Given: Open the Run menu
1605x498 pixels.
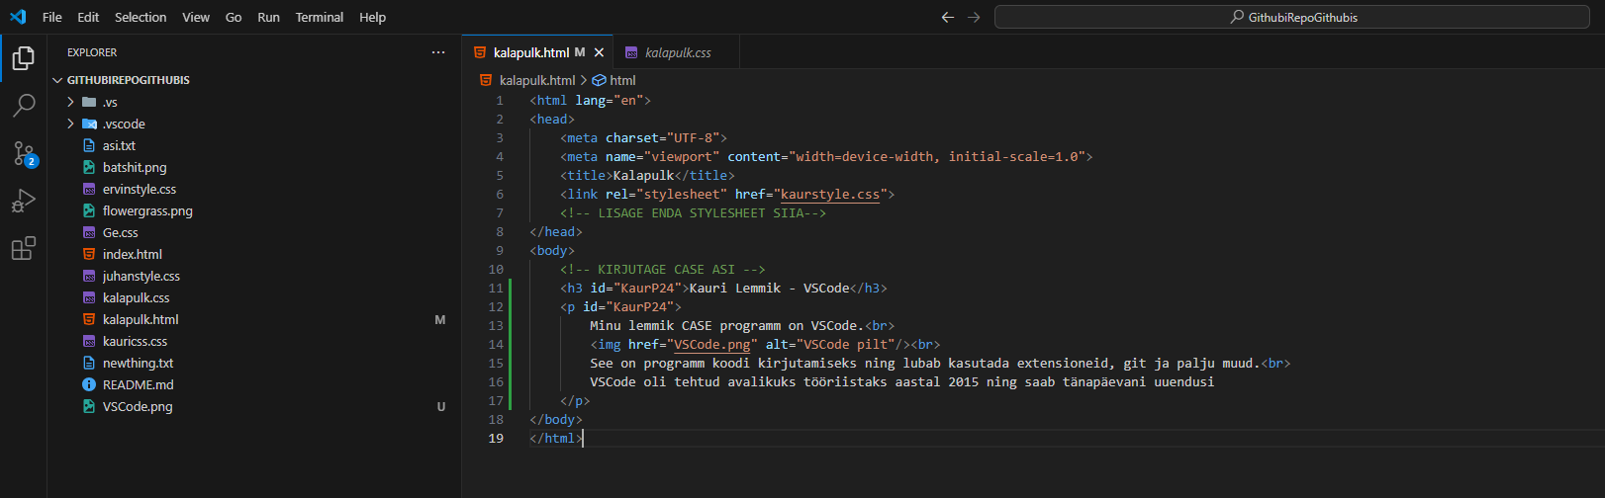Looking at the screenshot, I should tap(268, 17).
